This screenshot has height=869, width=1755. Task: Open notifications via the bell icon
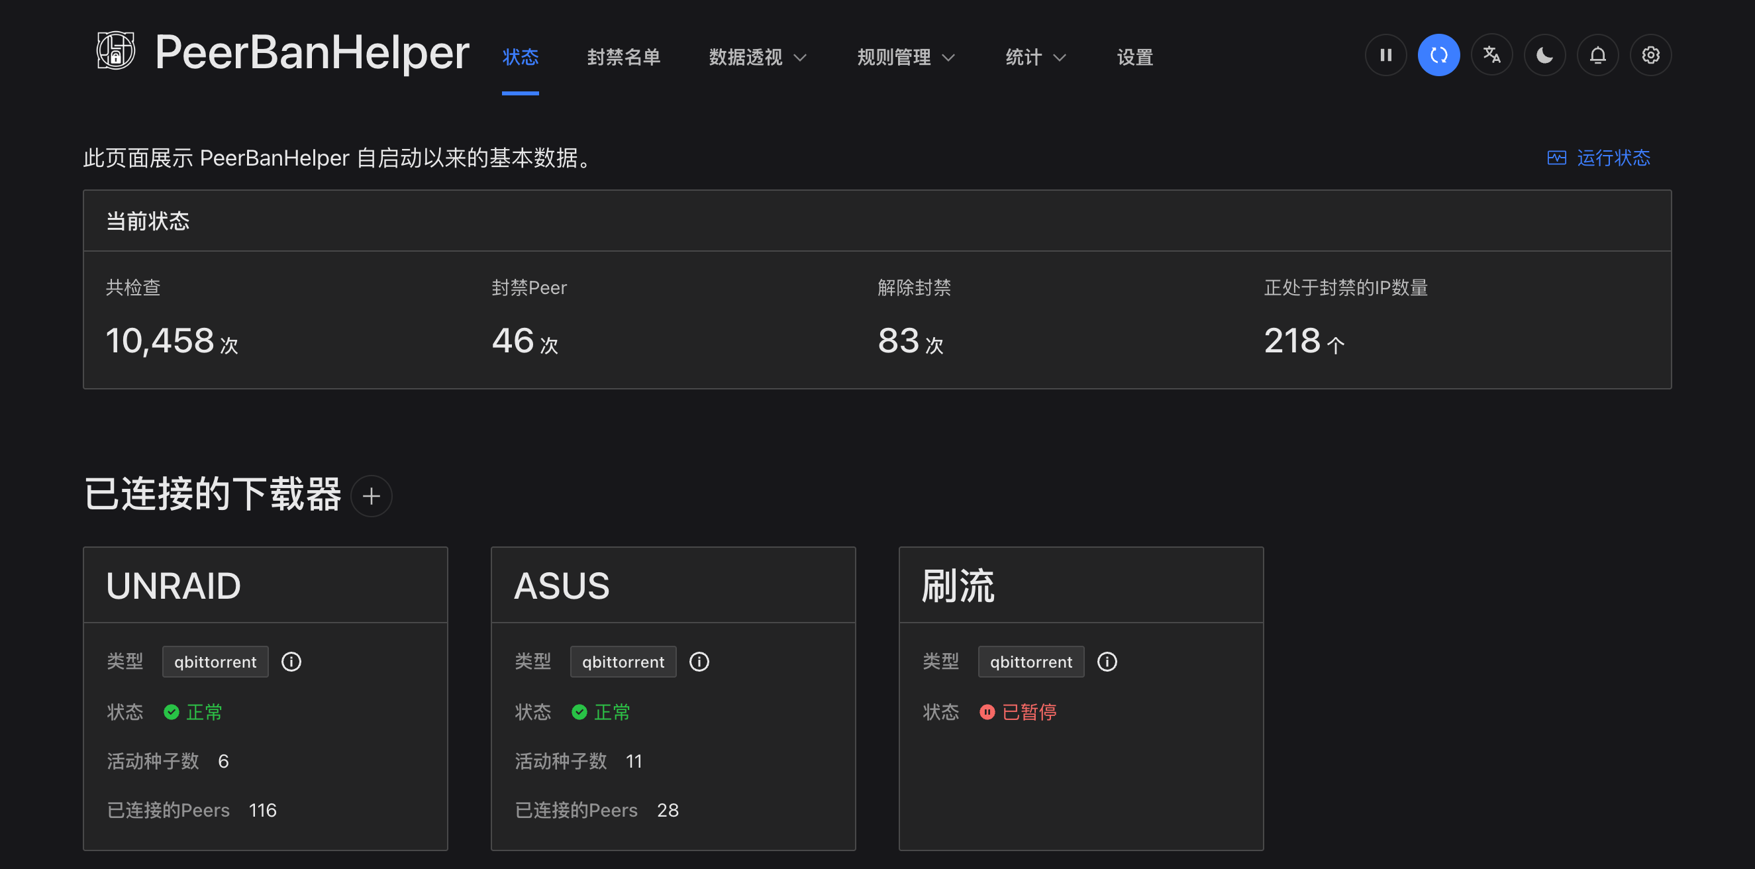pyautogui.click(x=1597, y=55)
